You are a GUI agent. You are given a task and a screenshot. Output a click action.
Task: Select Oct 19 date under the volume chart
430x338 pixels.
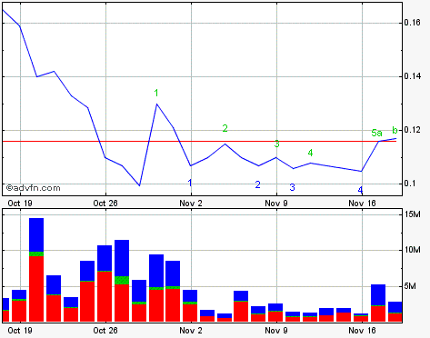tap(20, 331)
